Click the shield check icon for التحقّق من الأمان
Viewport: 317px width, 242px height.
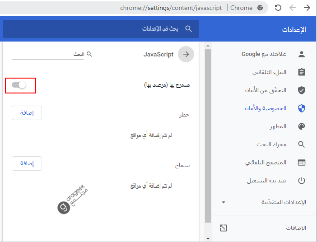302,90
